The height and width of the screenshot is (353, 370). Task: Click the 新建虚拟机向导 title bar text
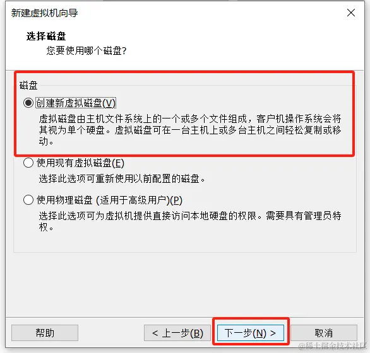coord(44,13)
